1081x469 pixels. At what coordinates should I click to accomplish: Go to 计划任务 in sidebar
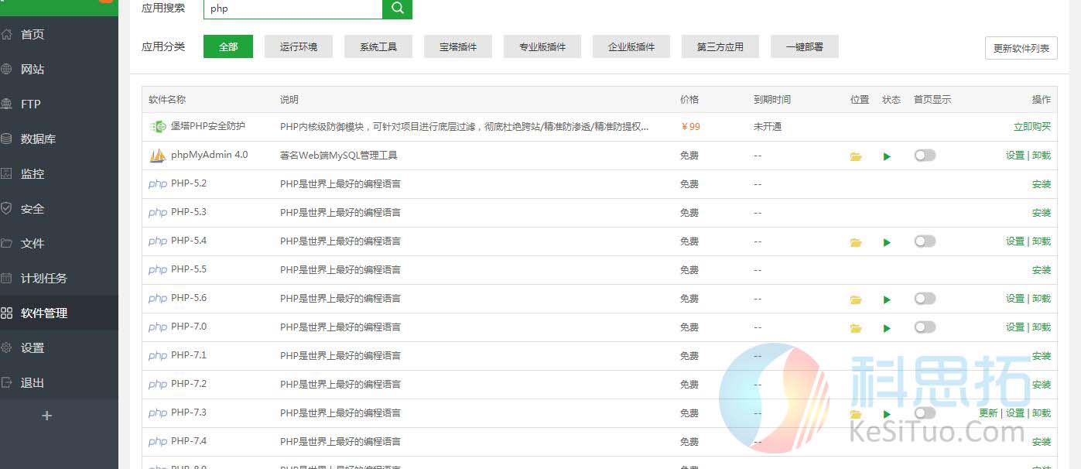click(43, 279)
